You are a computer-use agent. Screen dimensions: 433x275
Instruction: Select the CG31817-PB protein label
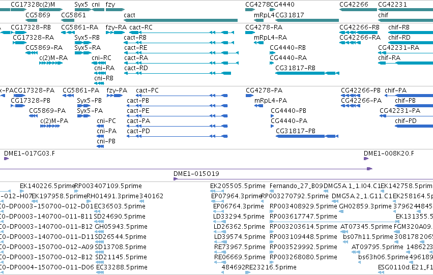coord(296,131)
